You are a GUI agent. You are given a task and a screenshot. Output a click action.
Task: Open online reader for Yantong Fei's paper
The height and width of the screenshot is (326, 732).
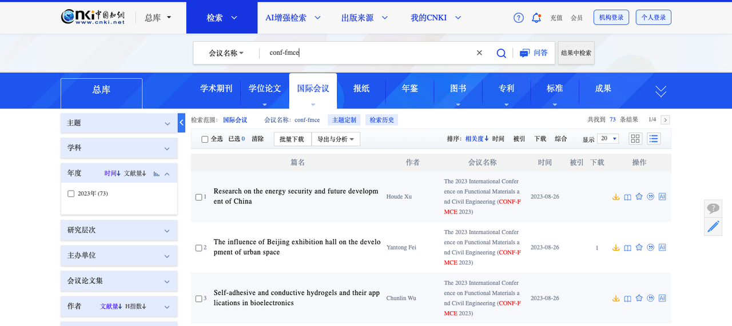point(627,248)
